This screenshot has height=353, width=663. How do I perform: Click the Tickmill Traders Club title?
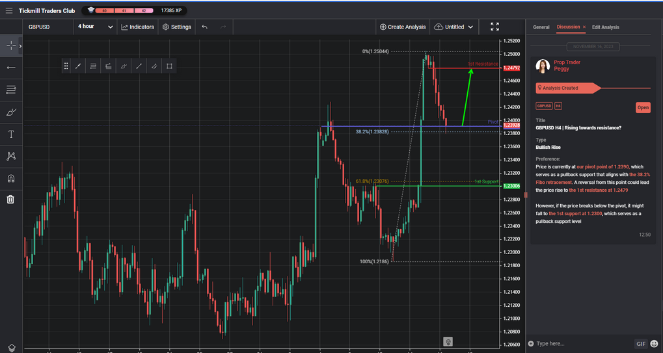pos(46,10)
